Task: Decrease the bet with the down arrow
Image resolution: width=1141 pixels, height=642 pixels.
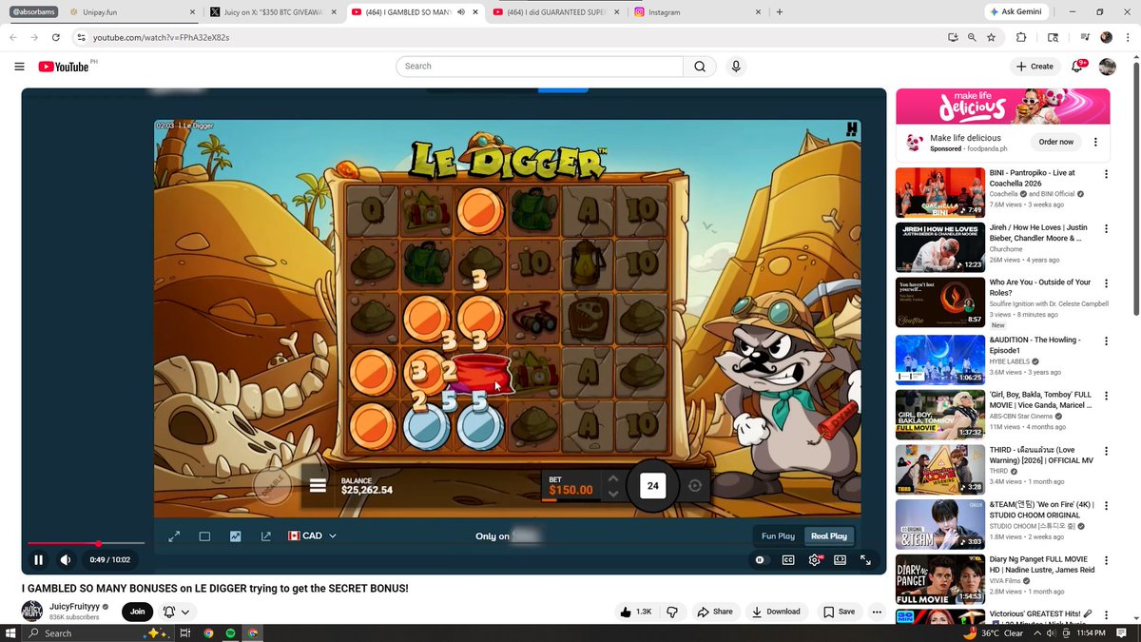Action: point(612,493)
